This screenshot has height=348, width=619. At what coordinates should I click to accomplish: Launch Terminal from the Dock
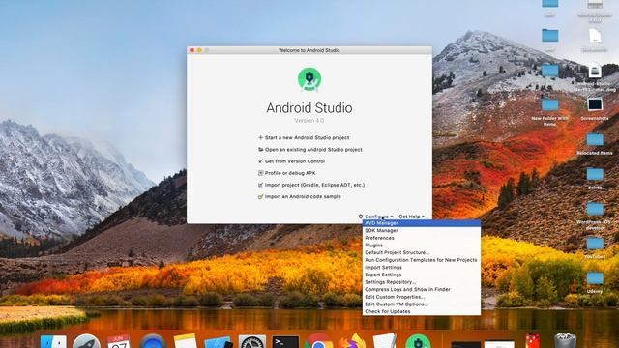[x=285, y=342]
